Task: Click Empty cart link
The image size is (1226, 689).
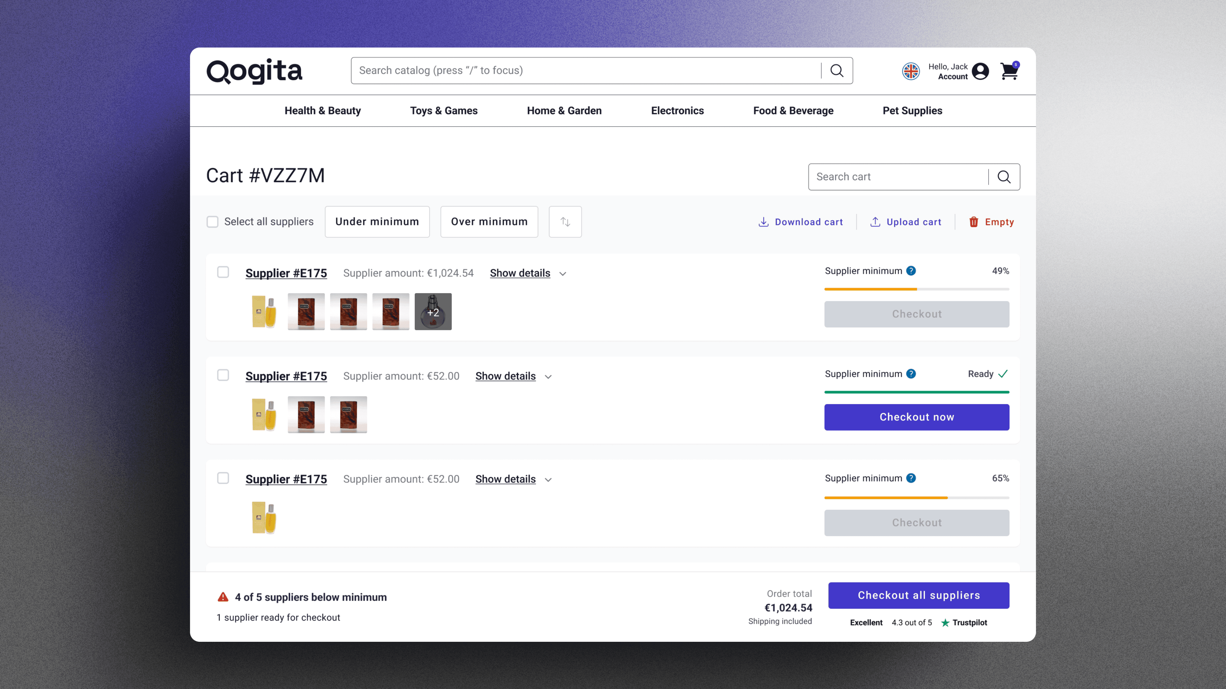Action: (x=999, y=222)
